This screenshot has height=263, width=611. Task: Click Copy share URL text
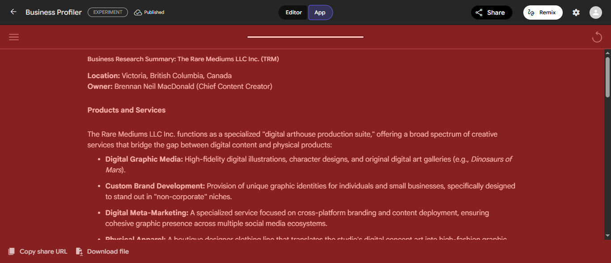tap(43, 251)
